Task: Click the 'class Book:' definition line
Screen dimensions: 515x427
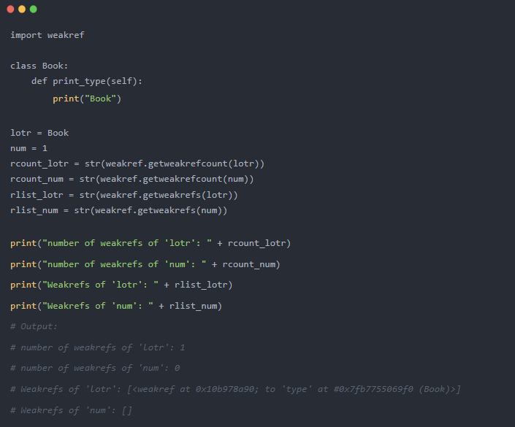Action: [39, 66]
